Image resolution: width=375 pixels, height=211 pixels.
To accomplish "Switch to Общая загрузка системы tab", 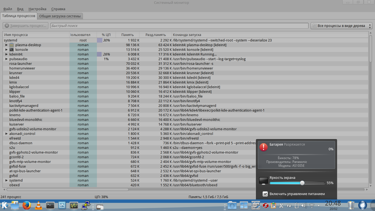I will click(60, 16).
